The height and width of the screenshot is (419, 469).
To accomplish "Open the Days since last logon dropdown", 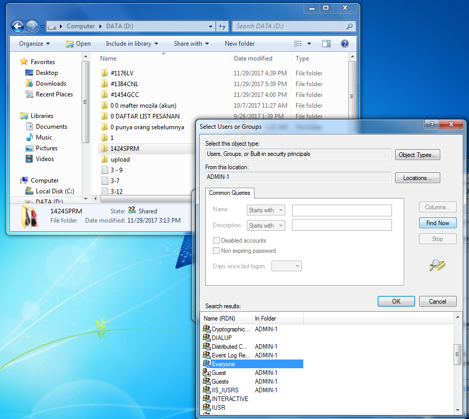I will tap(286, 266).
